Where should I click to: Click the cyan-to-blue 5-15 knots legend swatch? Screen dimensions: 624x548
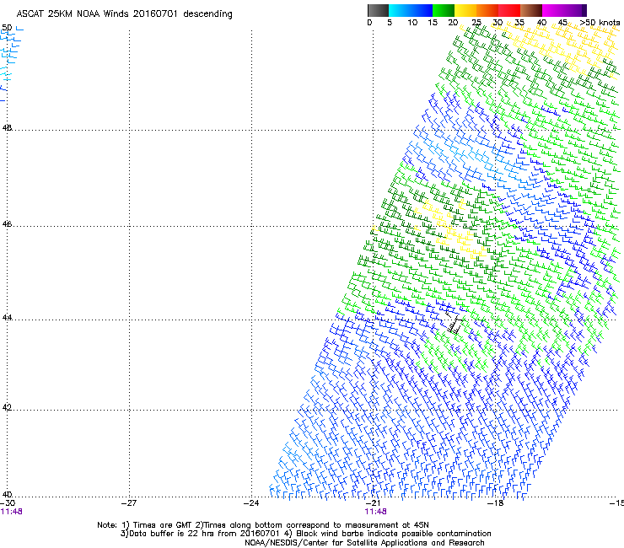pos(411,11)
